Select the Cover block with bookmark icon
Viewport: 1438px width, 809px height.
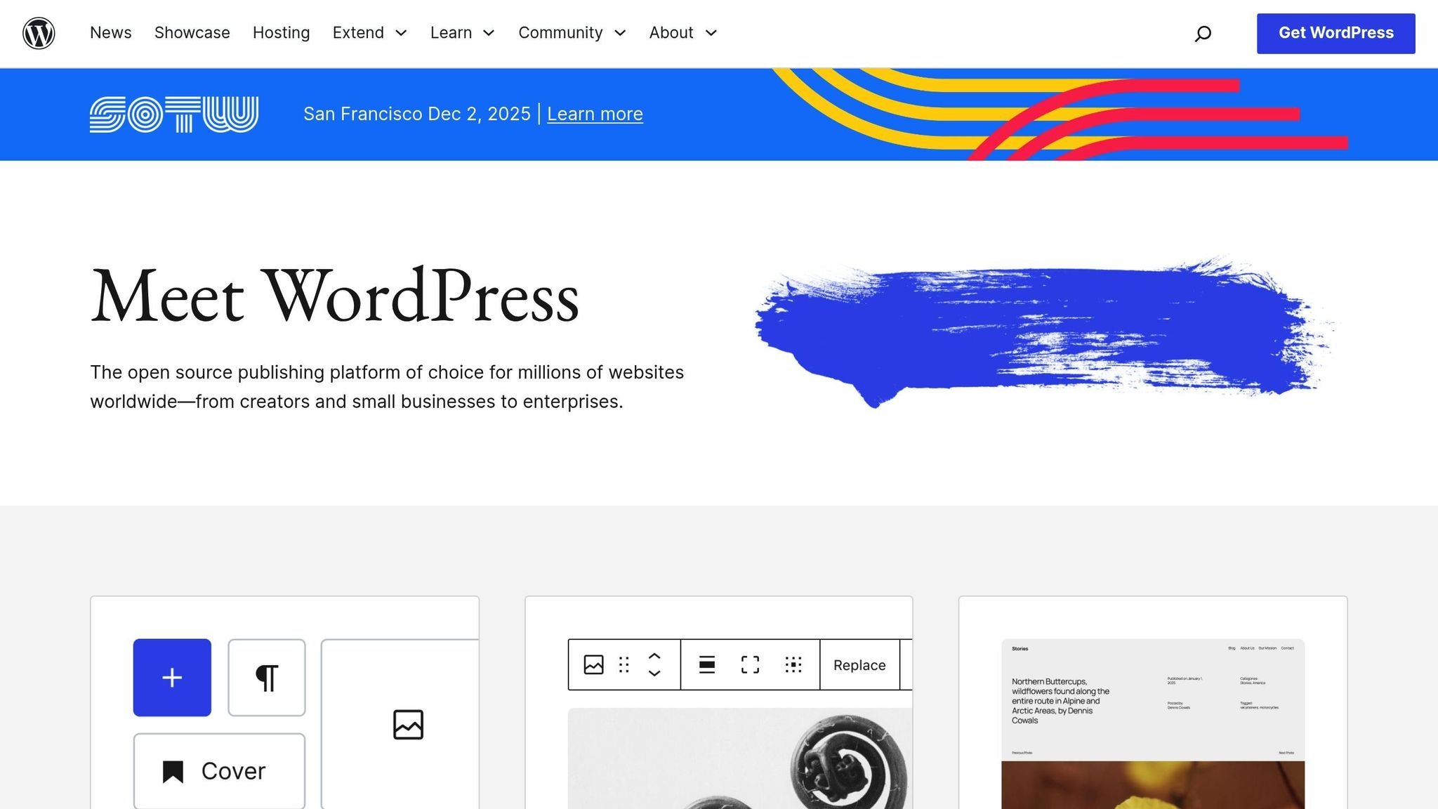[218, 770]
